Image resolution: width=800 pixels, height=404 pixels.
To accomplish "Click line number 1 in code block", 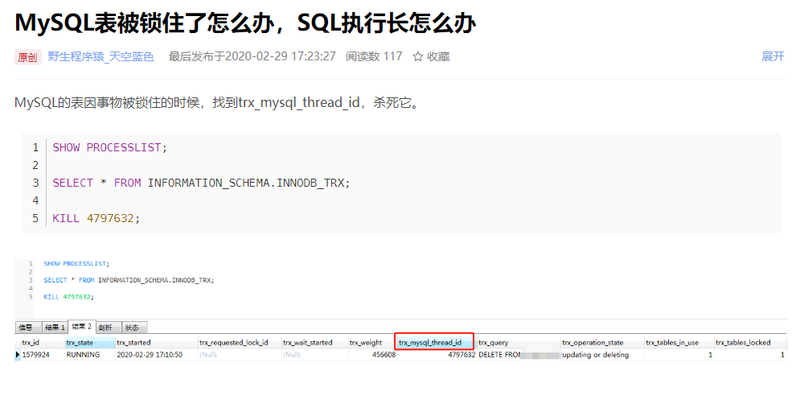I will tap(35, 147).
